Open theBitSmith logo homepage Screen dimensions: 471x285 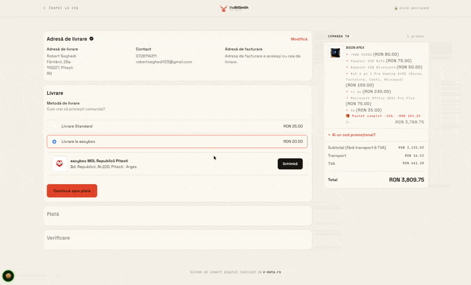pyautogui.click(x=234, y=8)
